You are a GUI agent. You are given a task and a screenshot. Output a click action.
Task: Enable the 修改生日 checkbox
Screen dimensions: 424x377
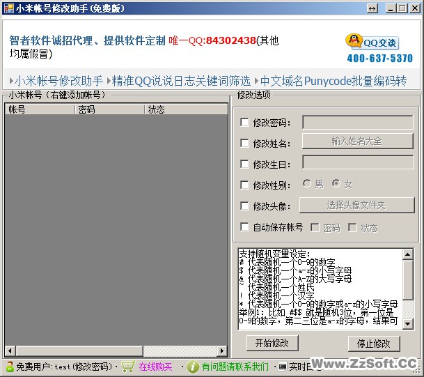point(244,164)
